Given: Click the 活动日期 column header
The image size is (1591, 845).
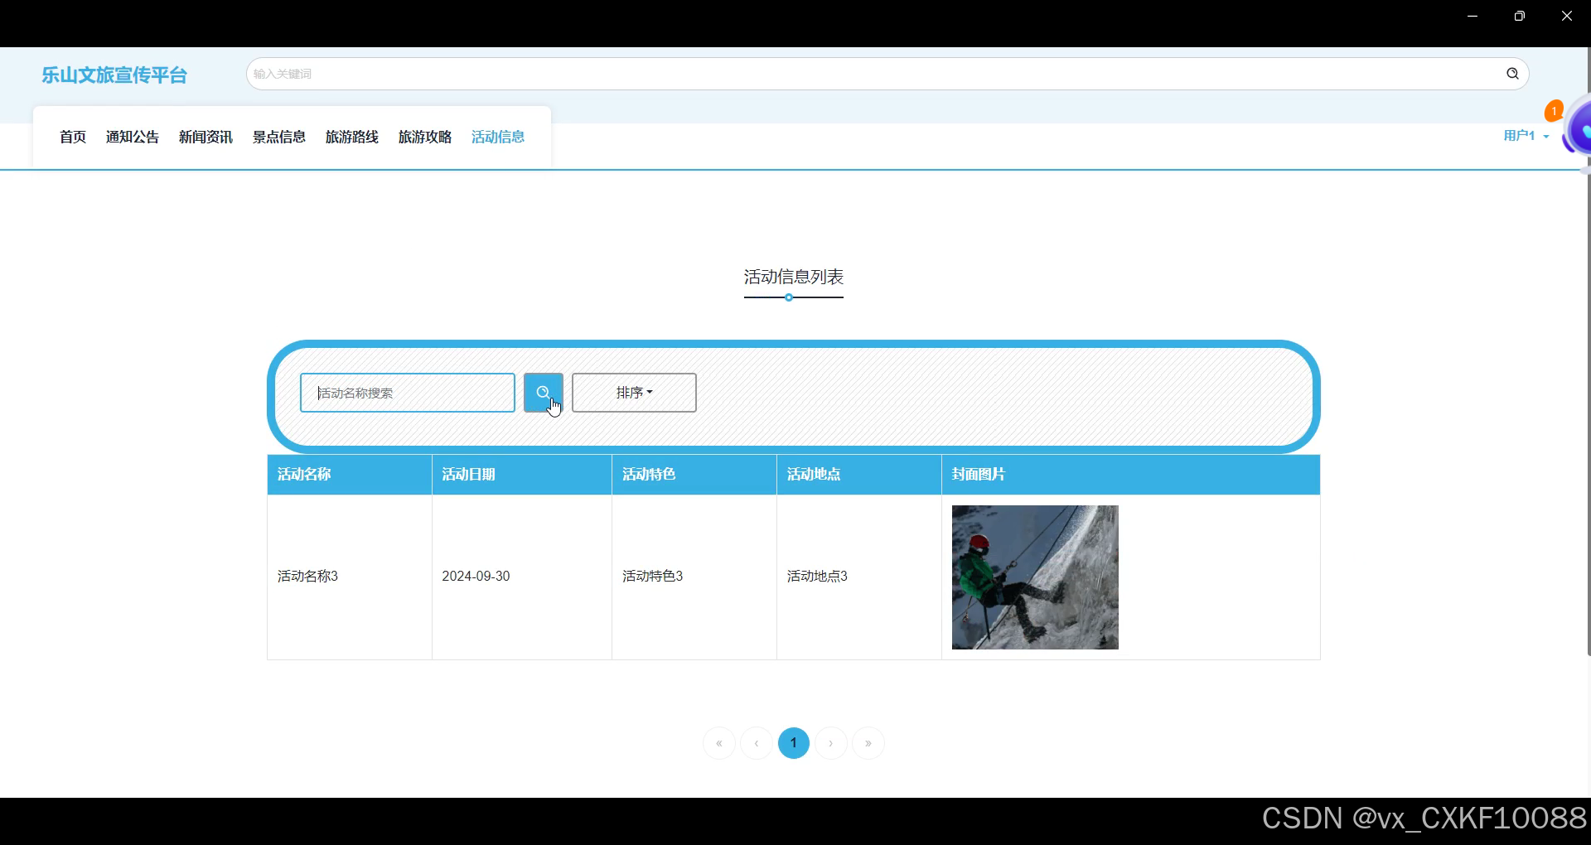Looking at the screenshot, I should pos(522,475).
